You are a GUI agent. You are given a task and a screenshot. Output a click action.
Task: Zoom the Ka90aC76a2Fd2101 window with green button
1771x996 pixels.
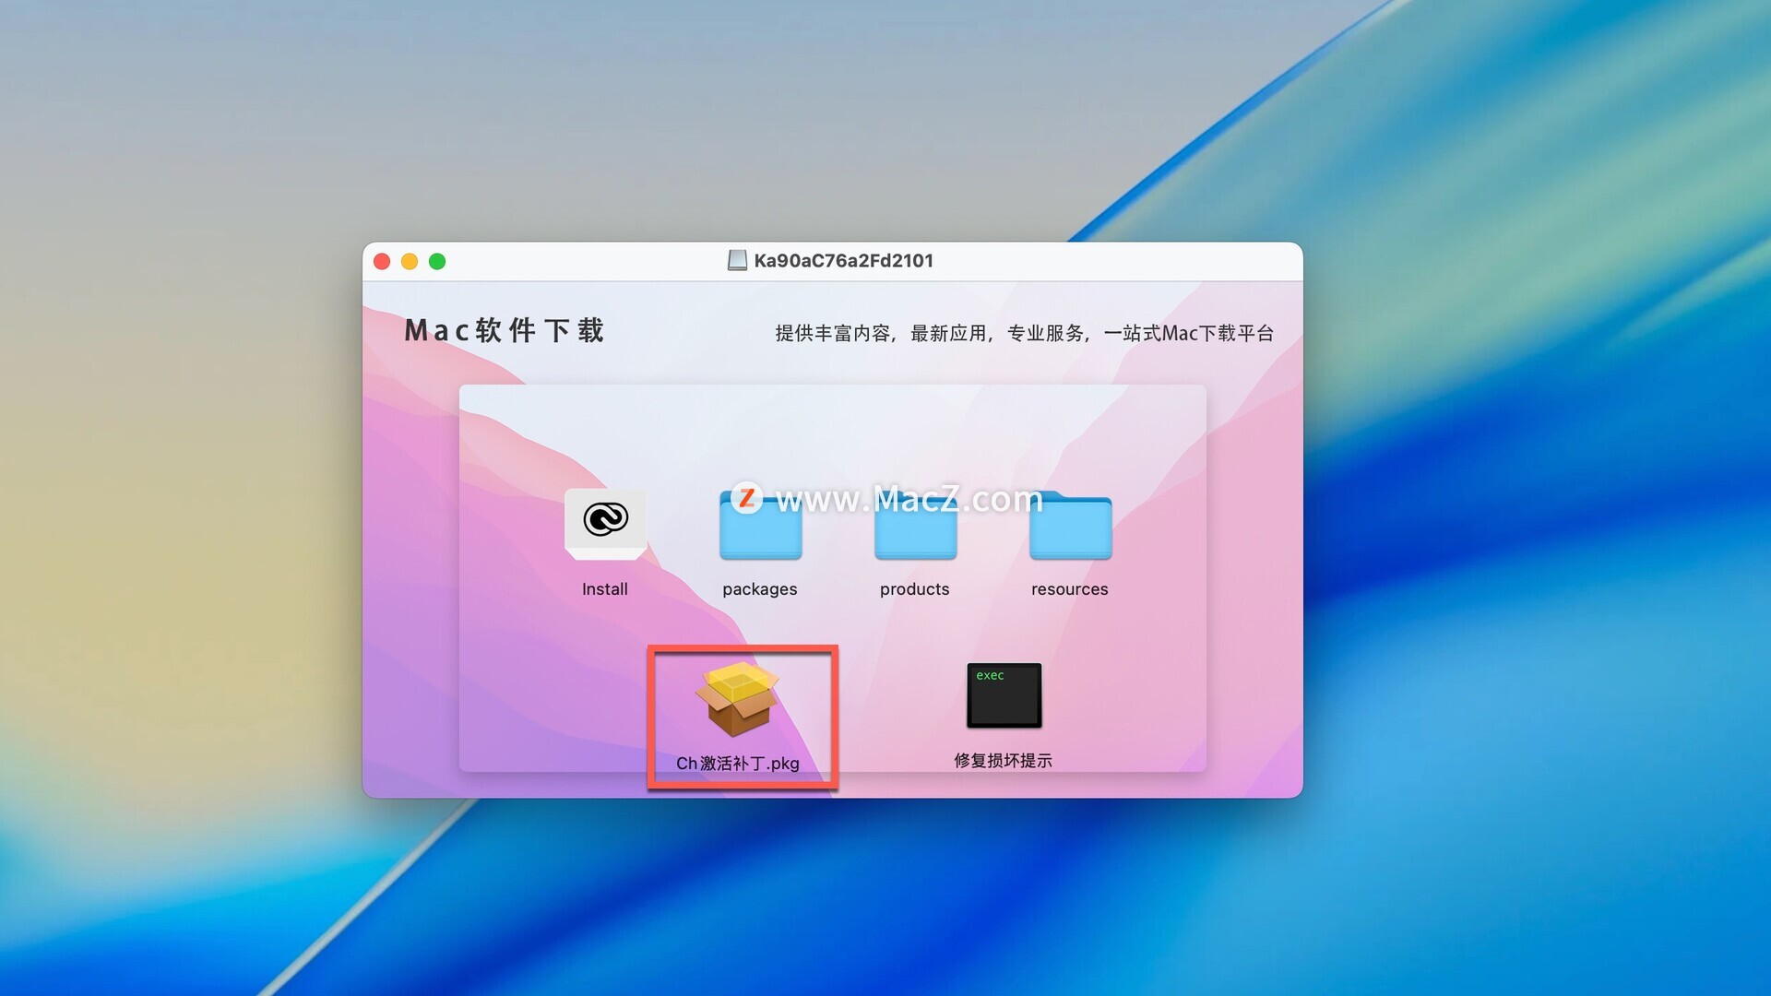[437, 262]
